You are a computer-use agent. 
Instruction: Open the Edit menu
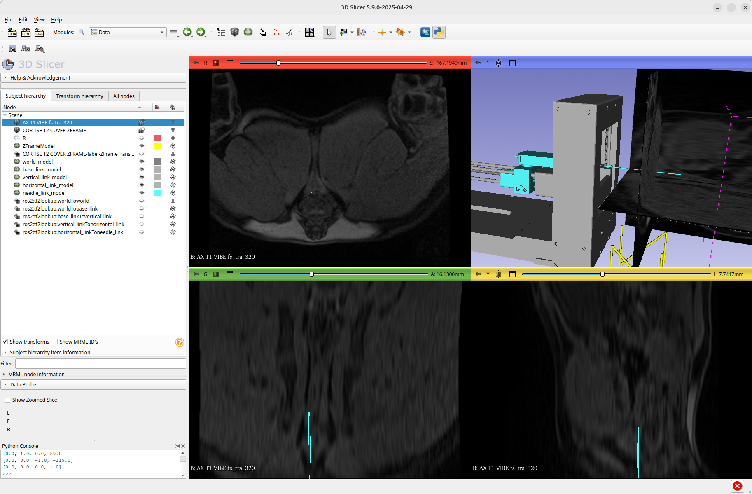click(23, 20)
